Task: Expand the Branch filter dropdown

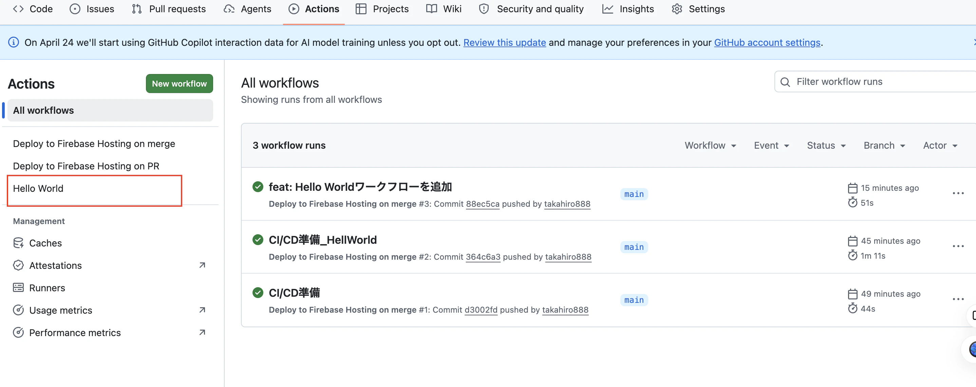Action: pyautogui.click(x=884, y=146)
